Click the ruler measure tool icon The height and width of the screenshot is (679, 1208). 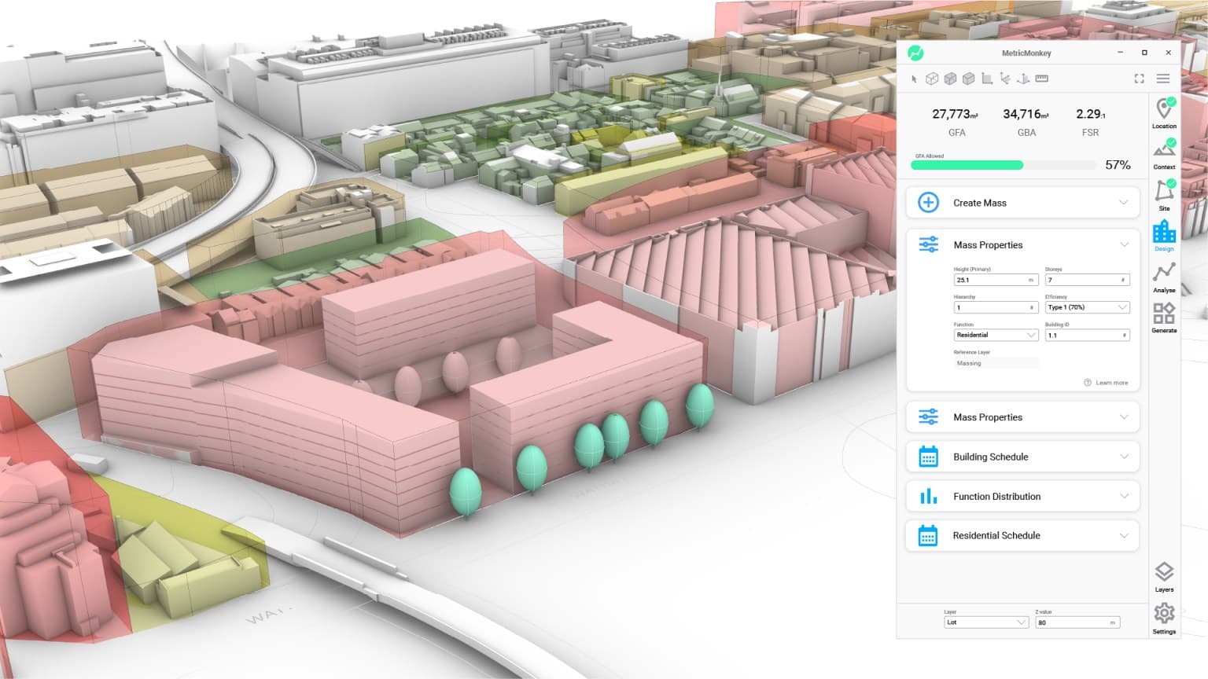click(1042, 79)
